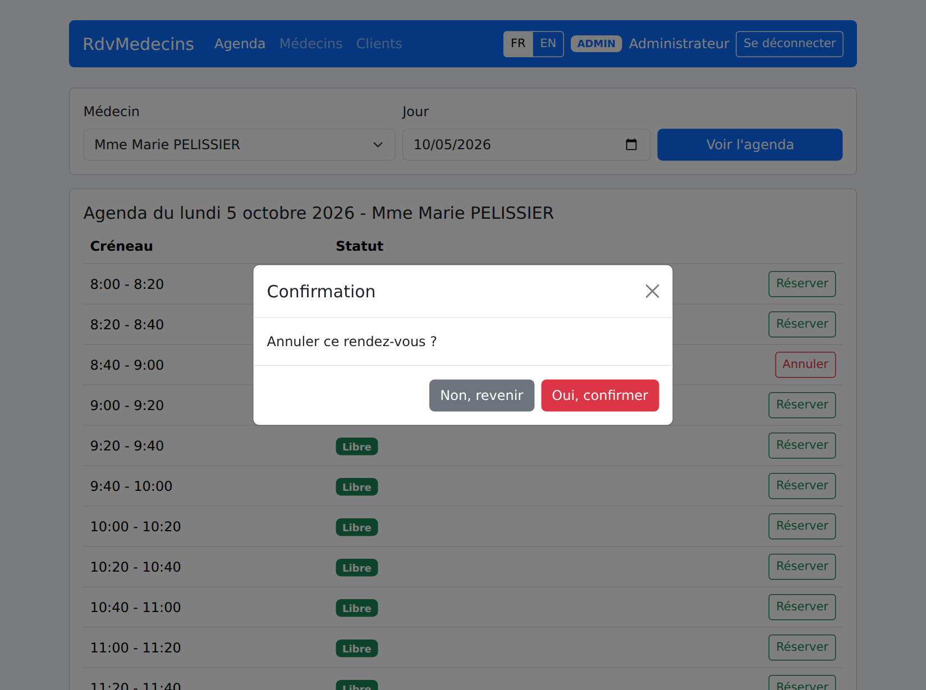The height and width of the screenshot is (690, 926).
Task: Reserve the 8:00 - 8:20 slot
Action: [802, 284]
